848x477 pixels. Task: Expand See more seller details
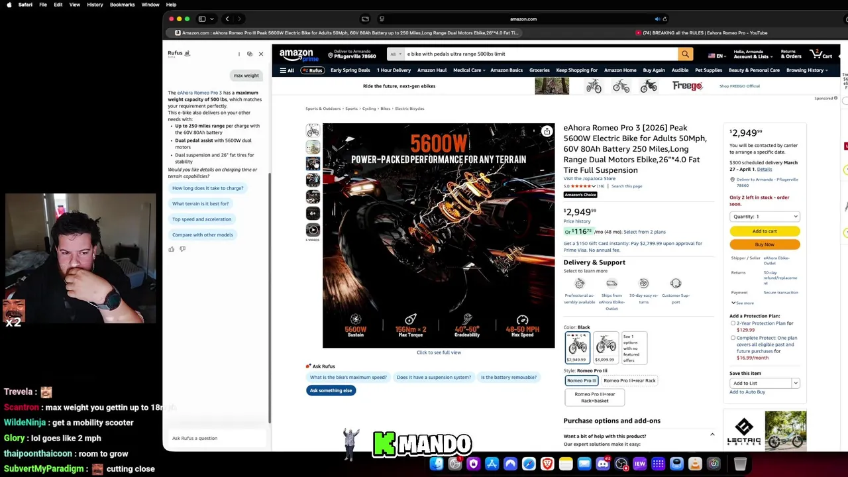[x=742, y=303]
